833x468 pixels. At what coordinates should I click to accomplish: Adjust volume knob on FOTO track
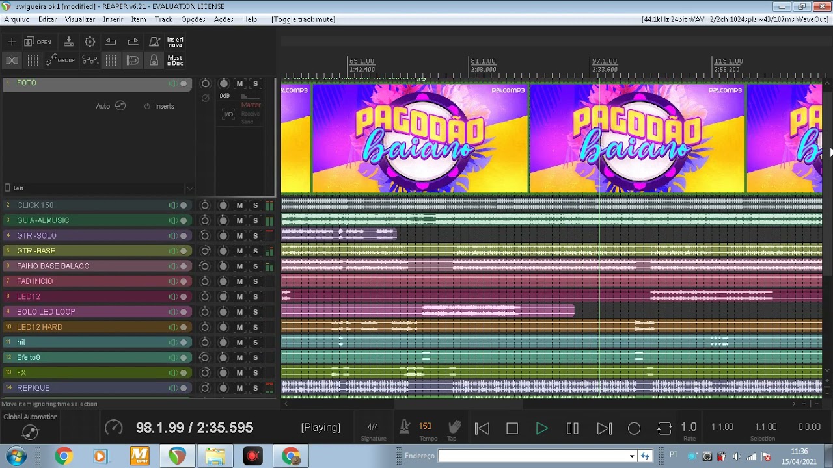coord(224,84)
